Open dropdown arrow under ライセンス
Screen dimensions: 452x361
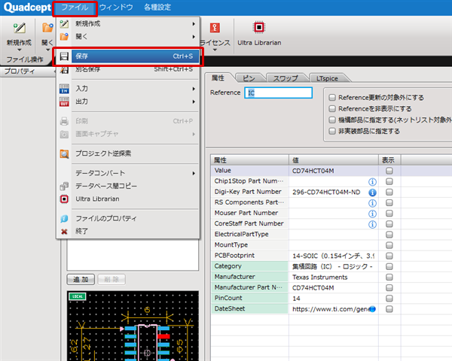pyautogui.click(x=215, y=50)
